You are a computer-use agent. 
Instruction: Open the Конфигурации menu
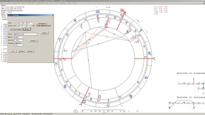pos(40,3)
